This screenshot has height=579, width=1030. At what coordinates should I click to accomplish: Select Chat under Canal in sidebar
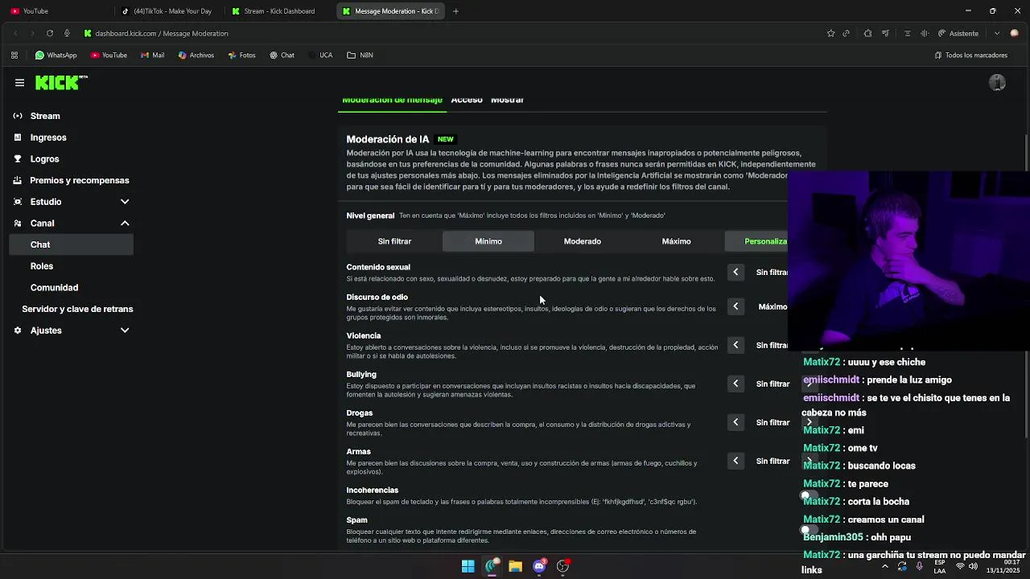[x=71, y=244]
